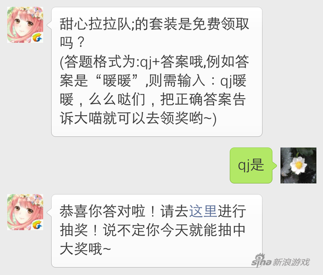Click the Tencent Games badge on the bottom avatar
This screenshot has width=323, height=275.
click(37, 224)
